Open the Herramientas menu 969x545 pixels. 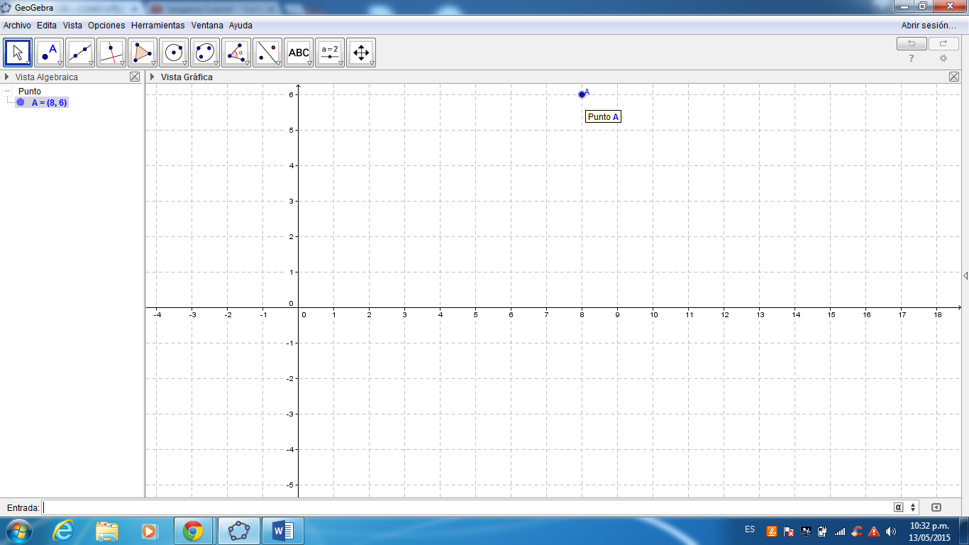(160, 25)
